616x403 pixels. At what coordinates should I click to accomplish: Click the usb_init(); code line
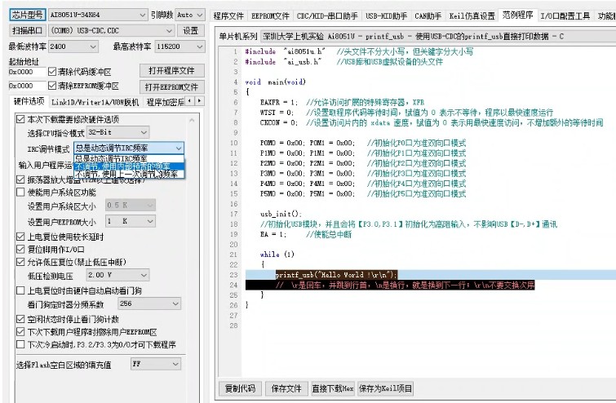(x=281, y=214)
